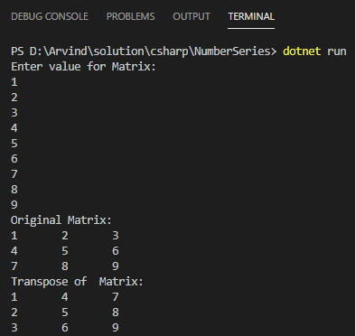Click the 'Original Matrix:' heading line

tap(61, 220)
